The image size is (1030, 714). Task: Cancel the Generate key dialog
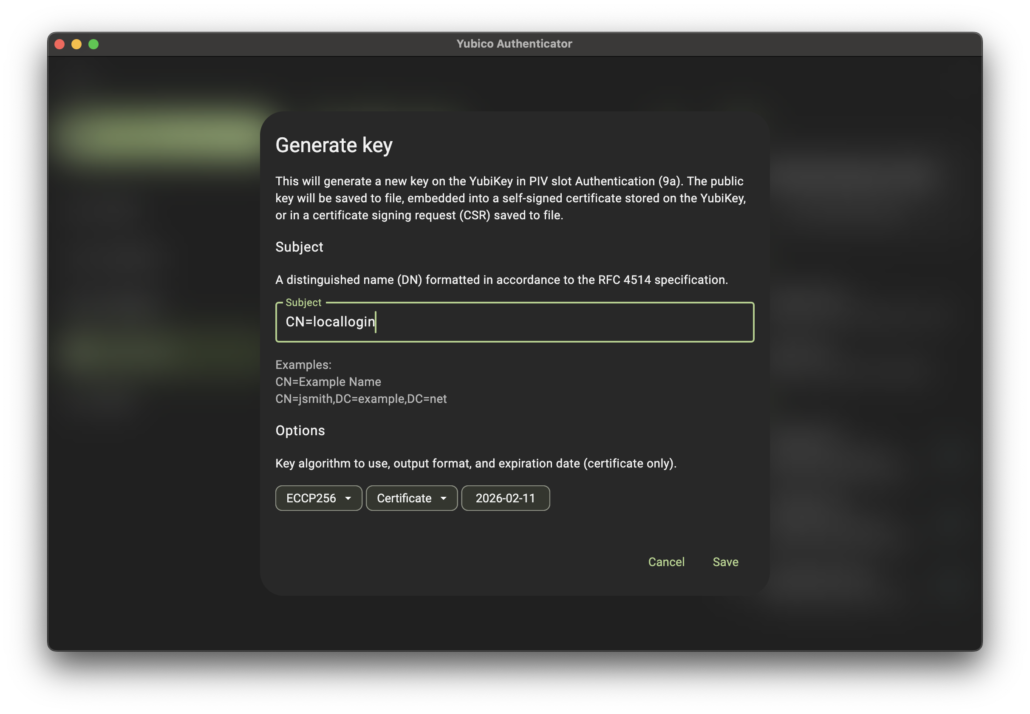pos(666,562)
